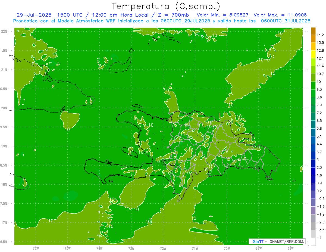Select the 68W longitude axis label
This screenshot has height=252, width=326.
click(x=290, y=248)
